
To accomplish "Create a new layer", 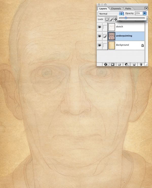I will 134,65.
